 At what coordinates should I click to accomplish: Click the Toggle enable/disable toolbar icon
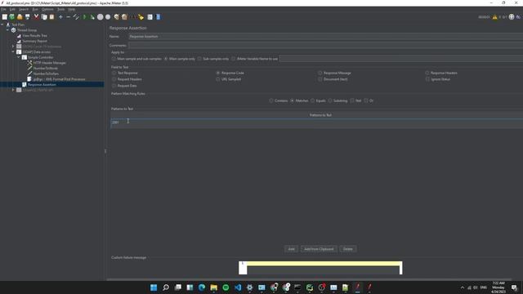(x=76, y=16)
